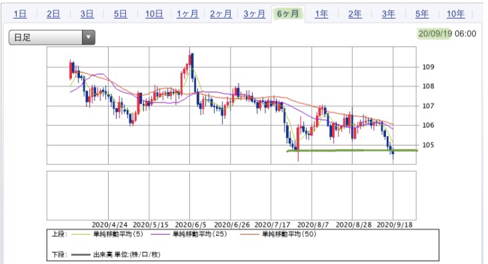Select the 2年 period link
The image size is (488, 264).
(x=355, y=14)
